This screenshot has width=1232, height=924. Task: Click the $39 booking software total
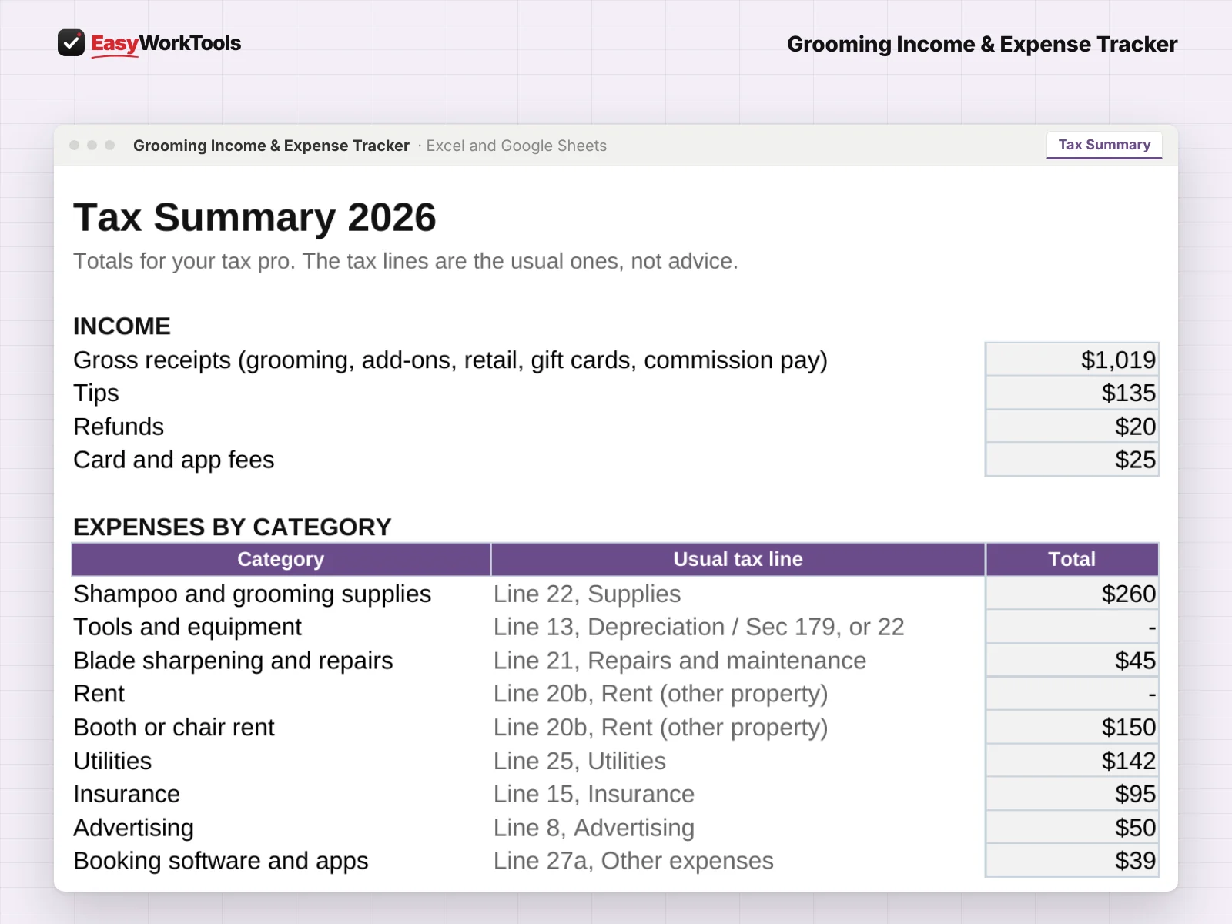point(1072,861)
